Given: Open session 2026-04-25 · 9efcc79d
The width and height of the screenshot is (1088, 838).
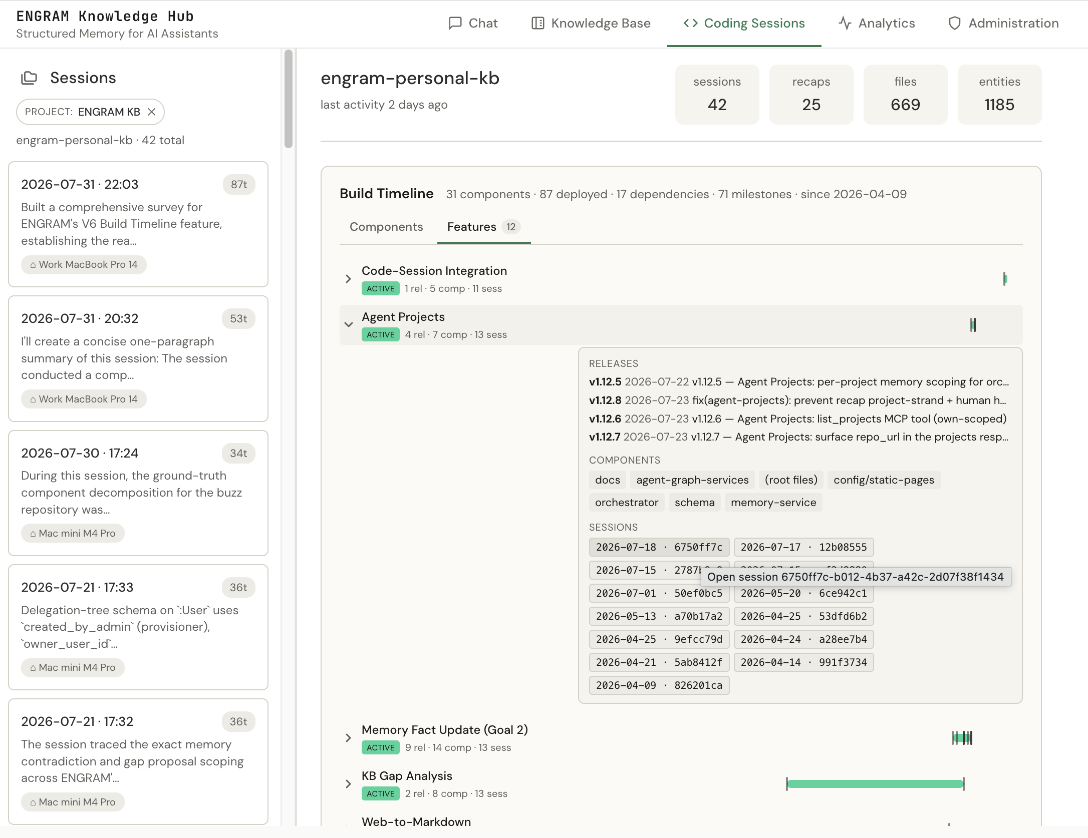Looking at the screenshot, I should pyautogui.click(x=659, y=639).
